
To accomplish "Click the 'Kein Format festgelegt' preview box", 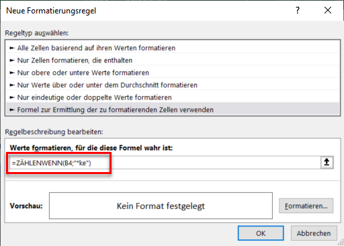I will 161,206.
